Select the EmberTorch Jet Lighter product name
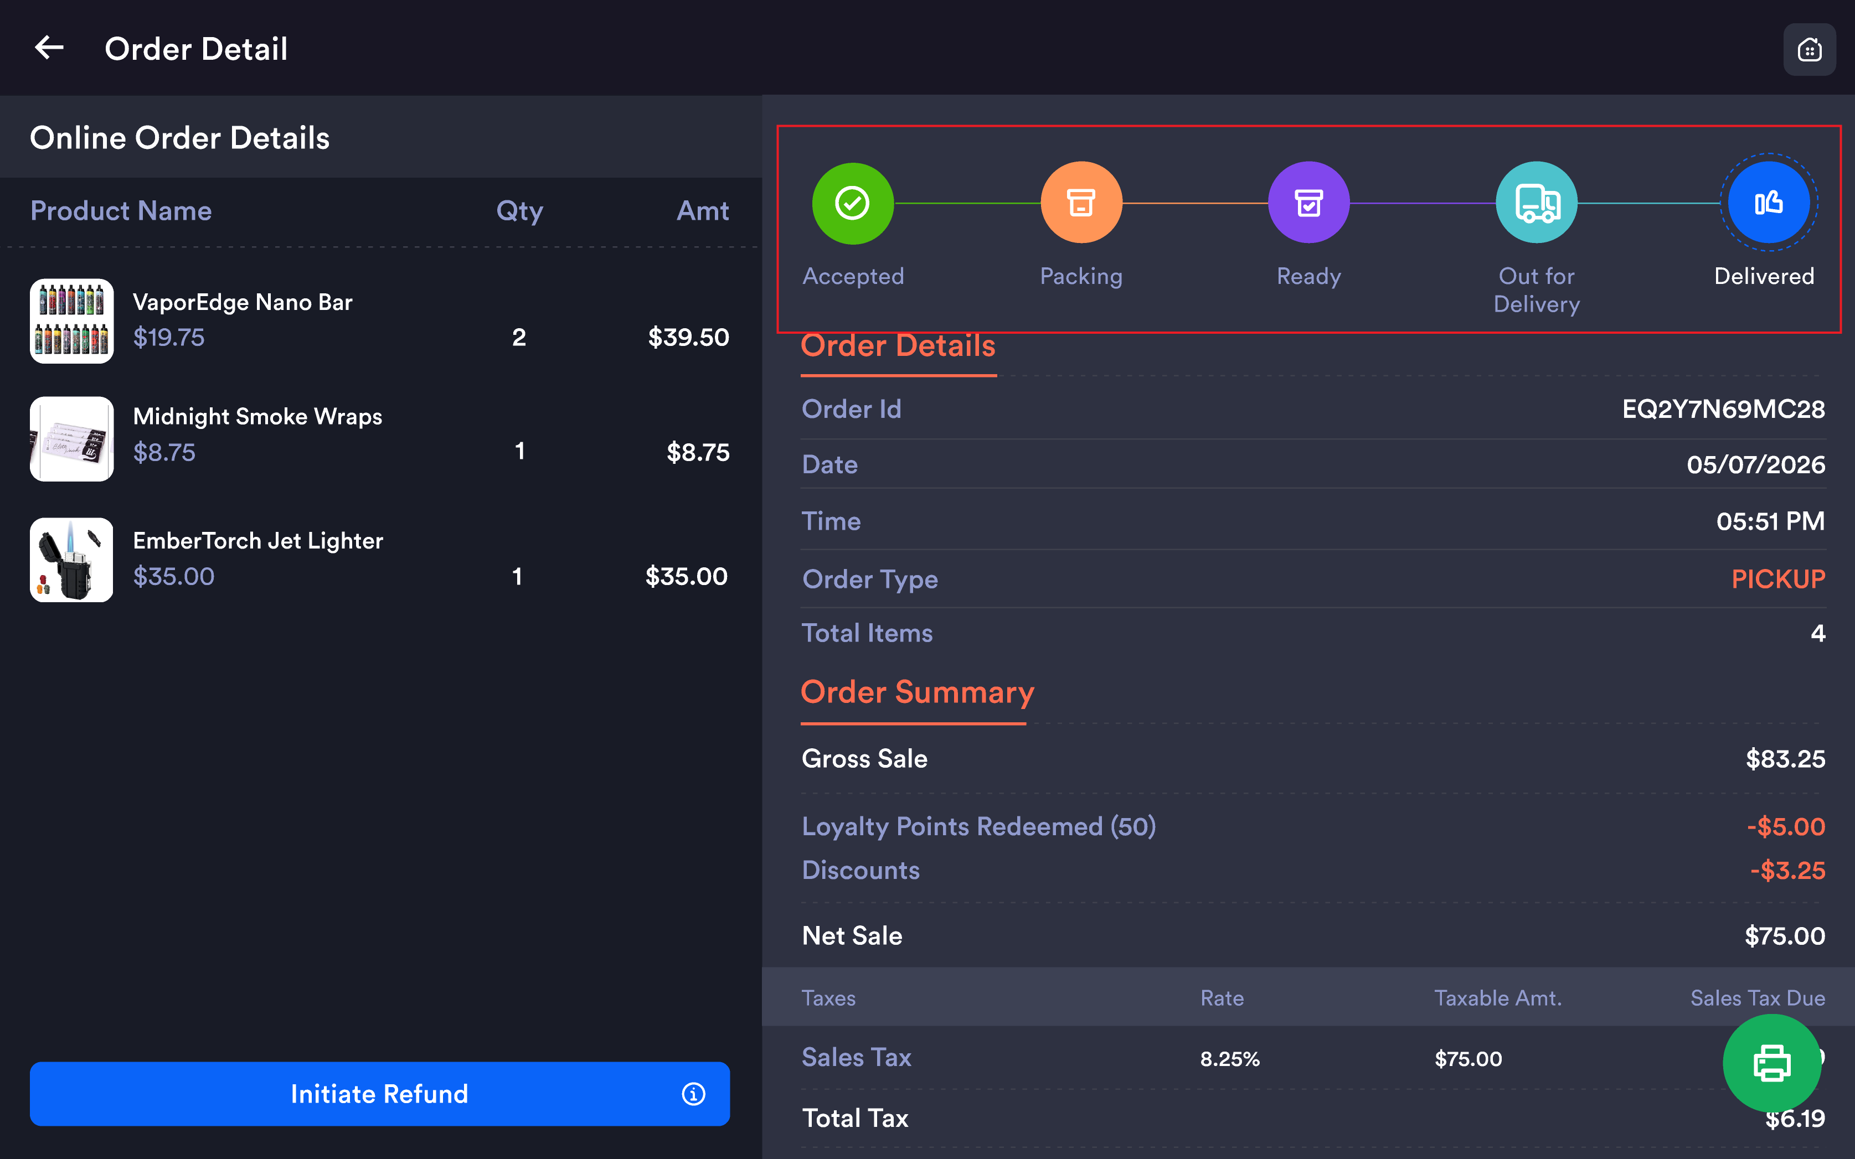 pos(257,540)
